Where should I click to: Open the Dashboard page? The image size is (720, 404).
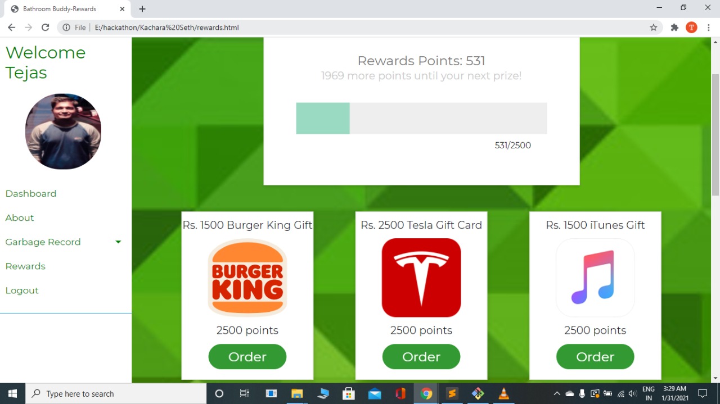pyautogui.click(x=31, y=193)
